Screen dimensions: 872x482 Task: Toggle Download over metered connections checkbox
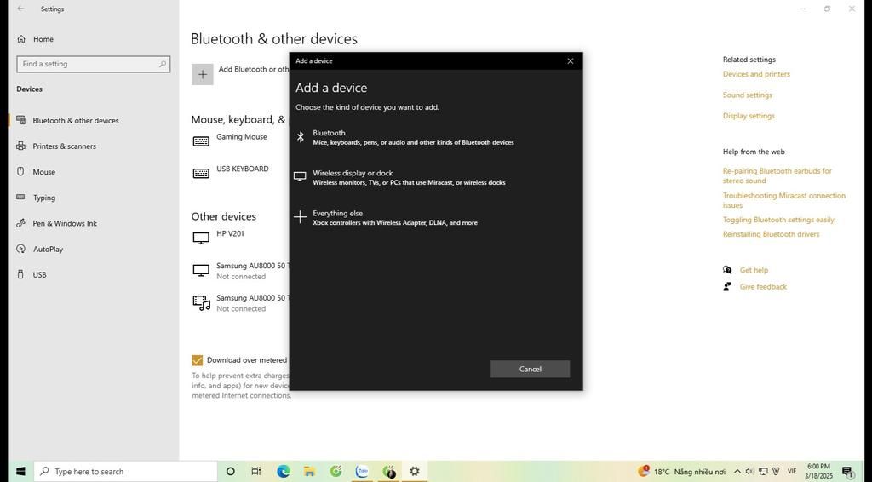[x=198, y=360]
